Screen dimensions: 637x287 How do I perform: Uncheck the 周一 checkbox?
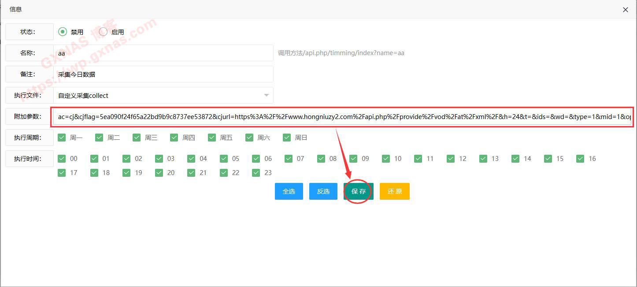coord(62,138)
